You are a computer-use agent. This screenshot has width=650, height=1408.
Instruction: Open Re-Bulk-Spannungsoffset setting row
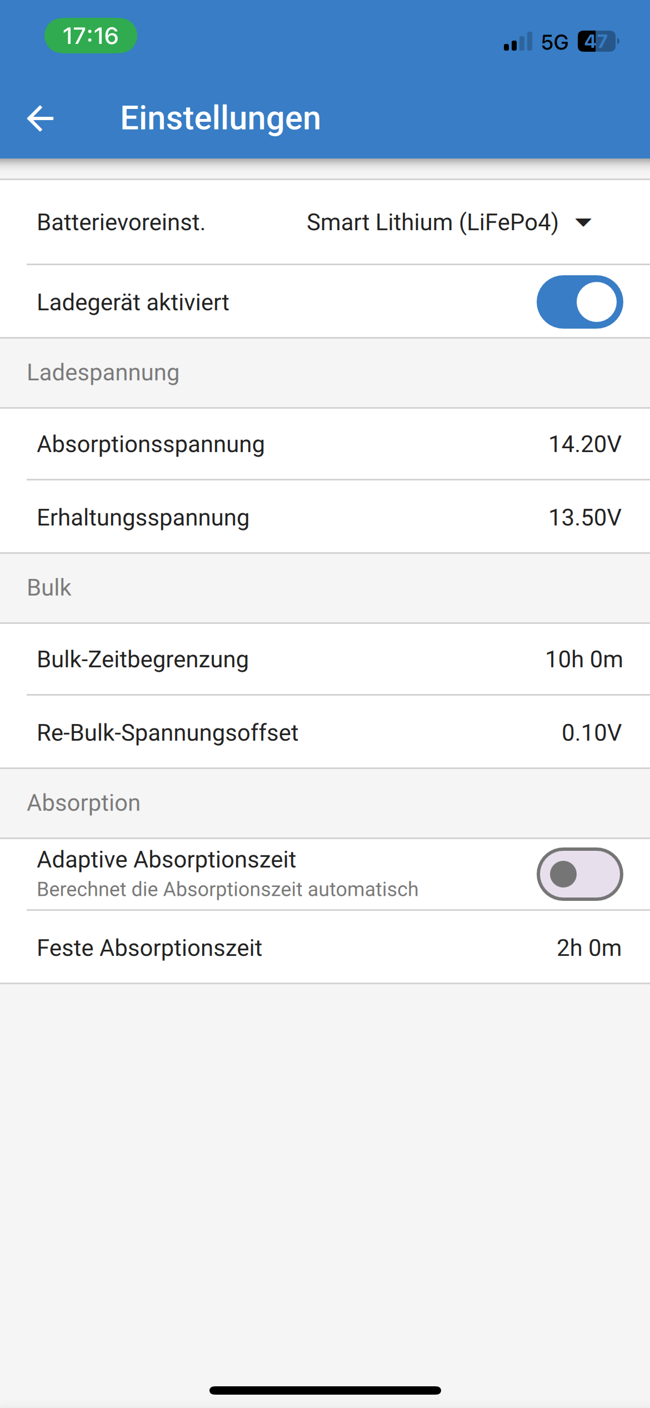pyautogui.click(x=325, y=733)
